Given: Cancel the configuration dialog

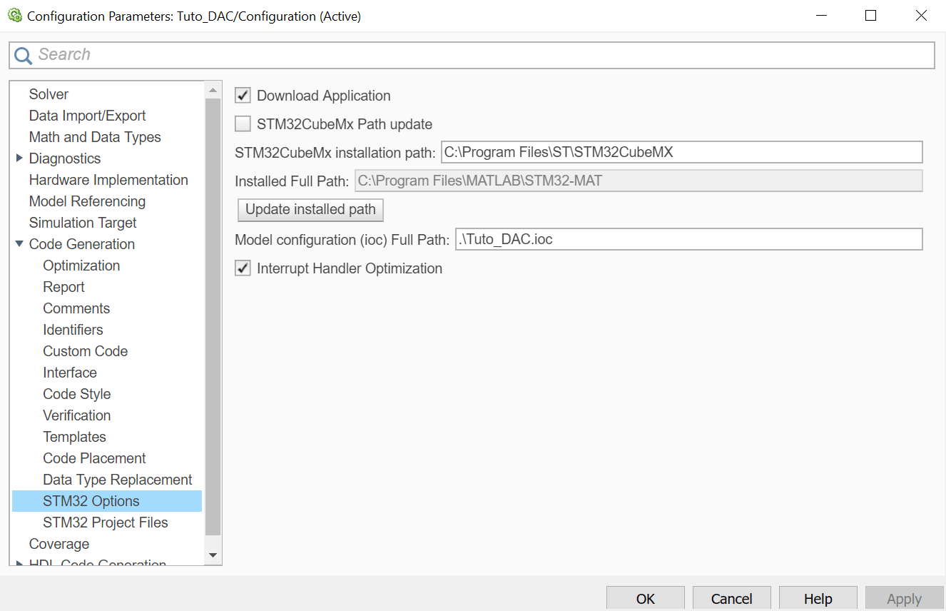Looking at the screenshot, I should (x=731, y=598).
